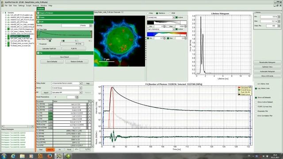
Task: Select Show Active Dataset option
Action: [x=256, y=102]
